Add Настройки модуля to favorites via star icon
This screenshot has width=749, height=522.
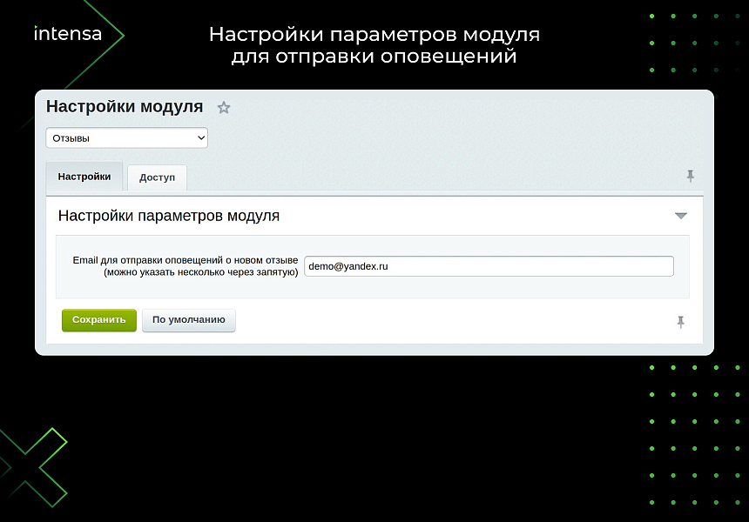[x=224, y=107]
